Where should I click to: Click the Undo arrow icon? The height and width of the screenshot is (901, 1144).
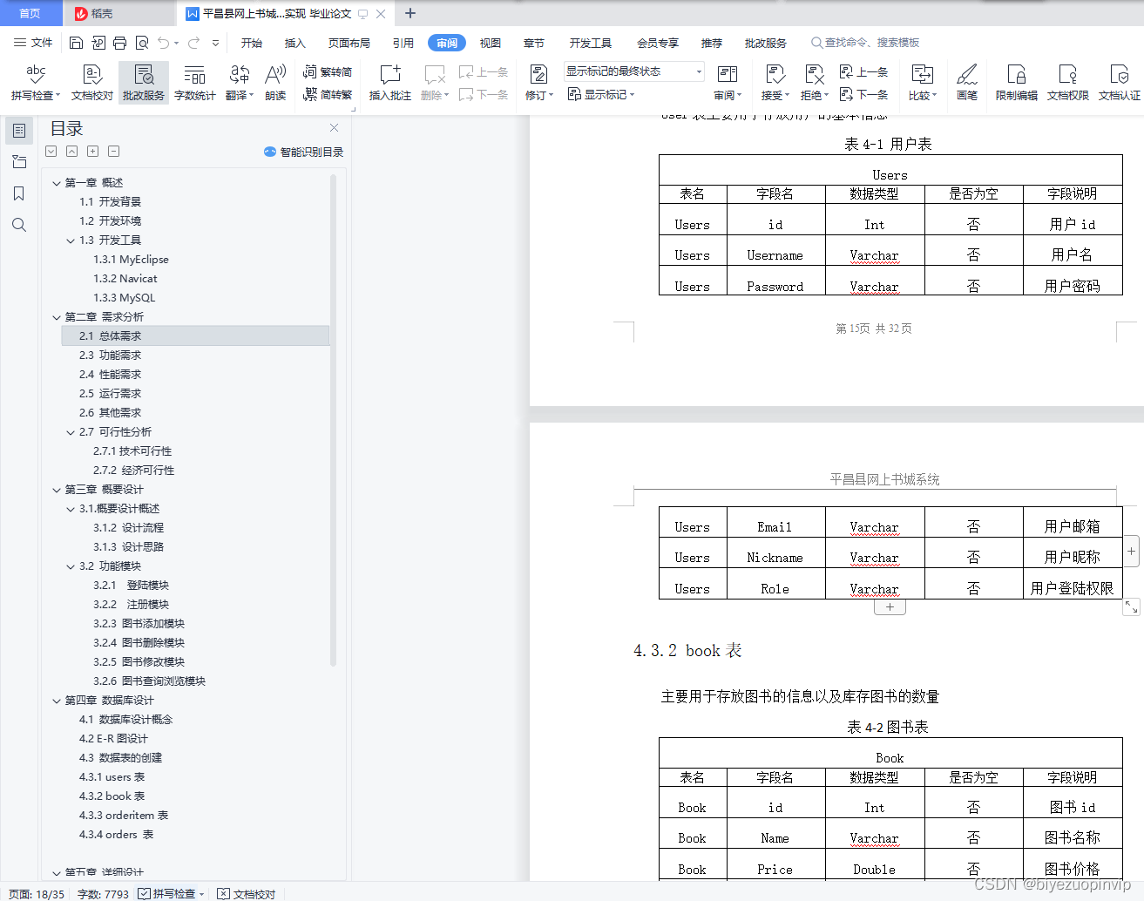(x=163, y=43)
